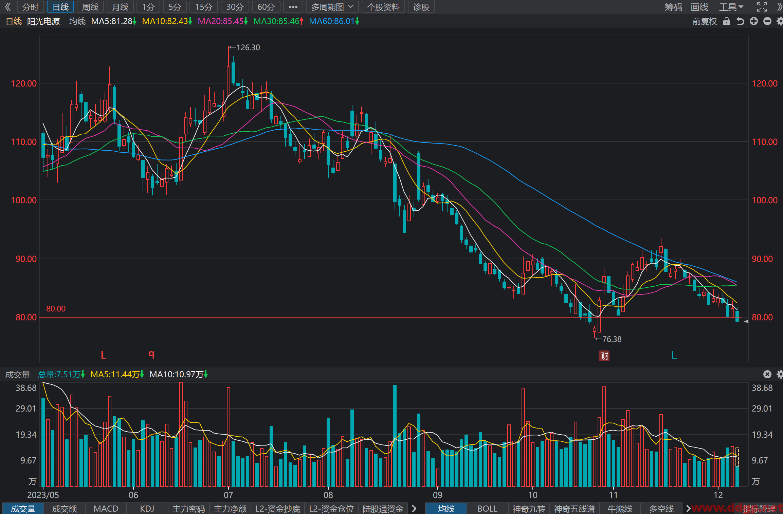Image resolution: width=783 pixels, height=514 pixels.
Task: Close the volume indicator panel
Action: [x=767, y=374]
